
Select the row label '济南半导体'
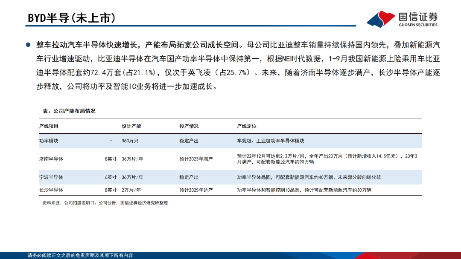click(51, 159)
